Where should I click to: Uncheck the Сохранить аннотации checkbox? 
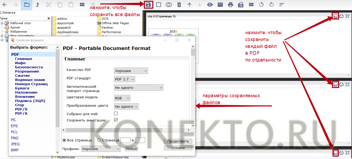[x=116, y=120]
